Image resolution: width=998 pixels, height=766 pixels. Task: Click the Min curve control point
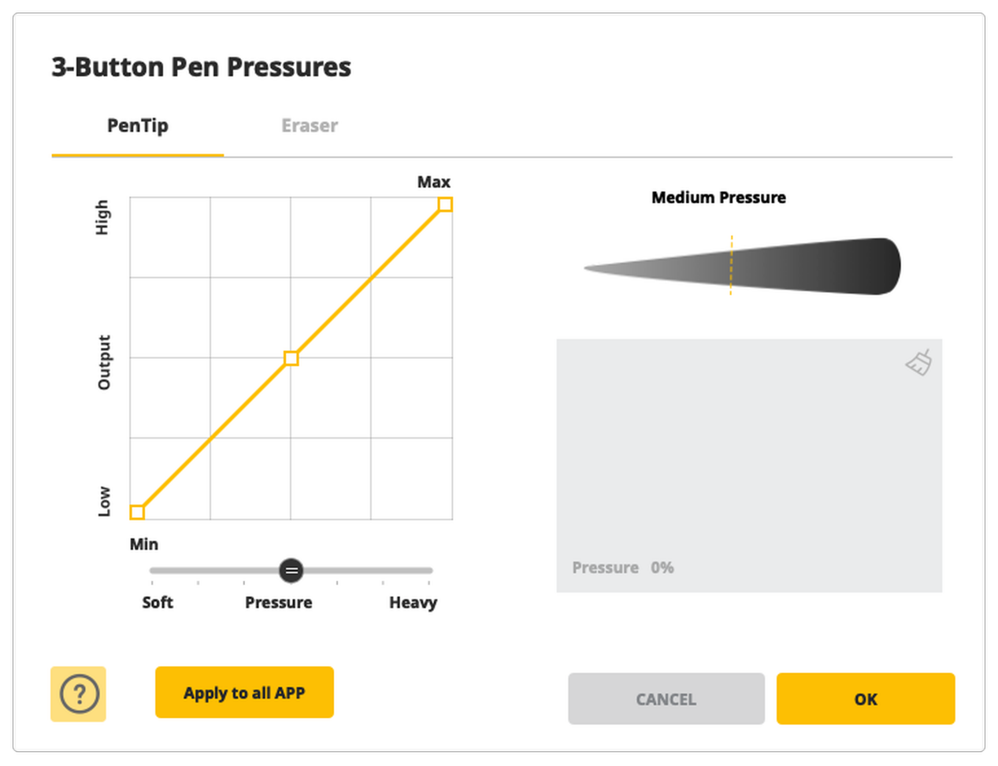(x=137, y=513)
